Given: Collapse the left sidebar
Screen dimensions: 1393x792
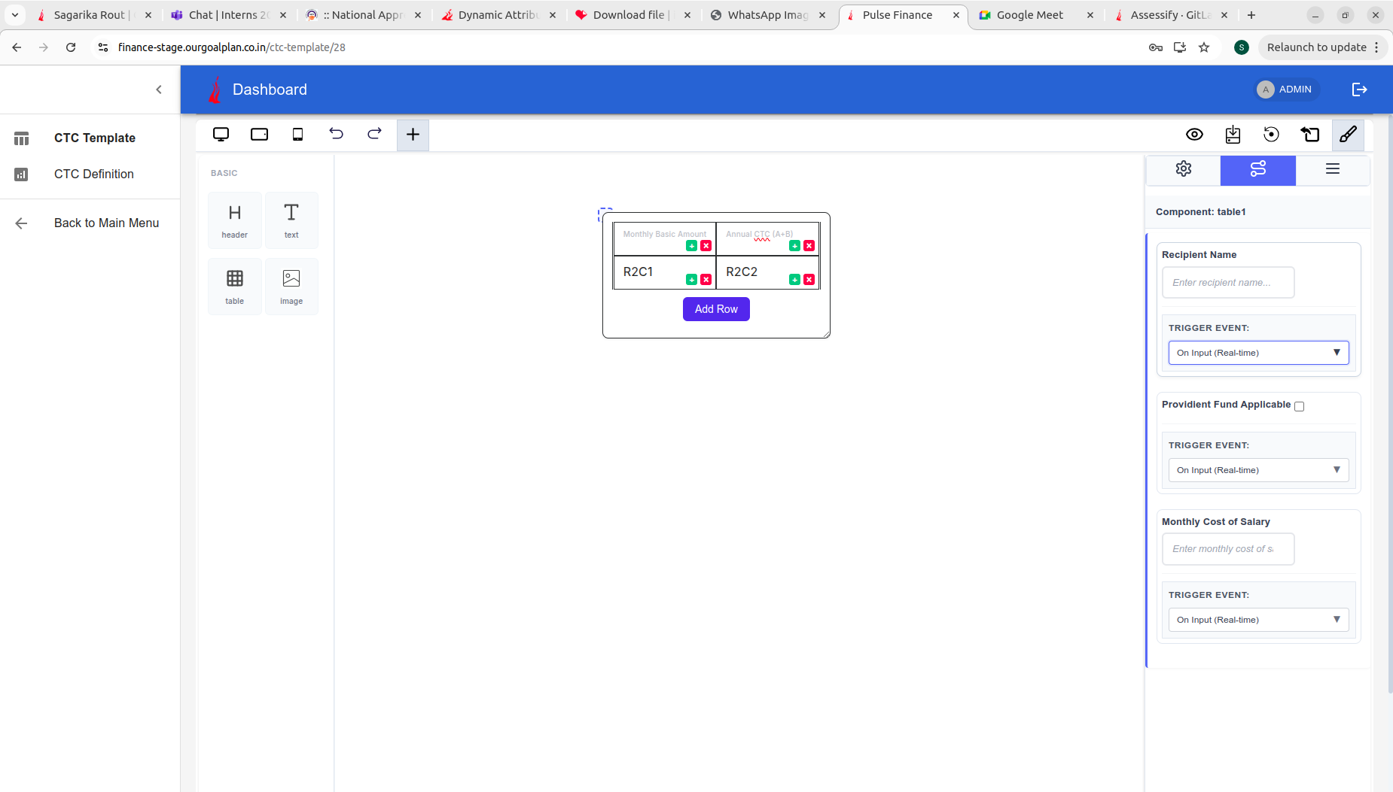Looking at the screenshot, I should click(159, 89).
